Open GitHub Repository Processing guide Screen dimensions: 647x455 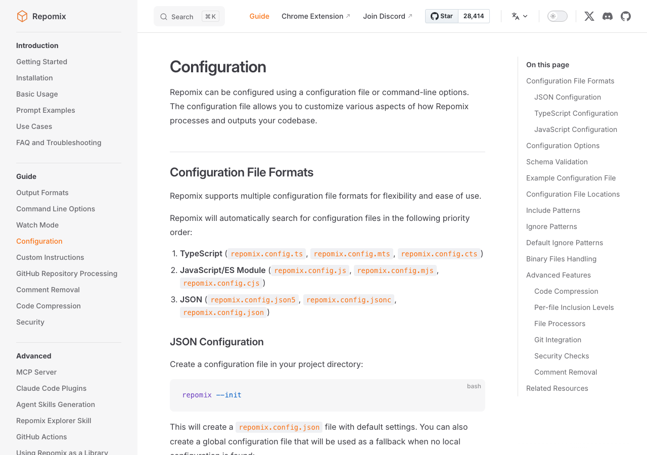[x=67, y=274]
